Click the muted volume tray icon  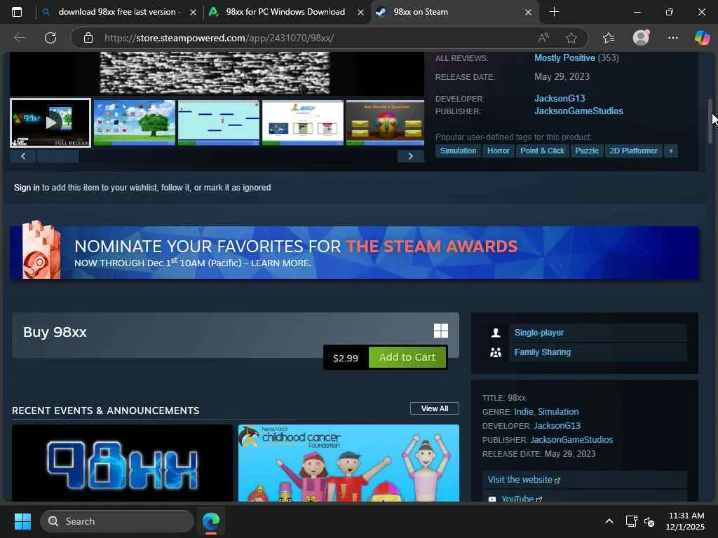[x=649, y=521]
